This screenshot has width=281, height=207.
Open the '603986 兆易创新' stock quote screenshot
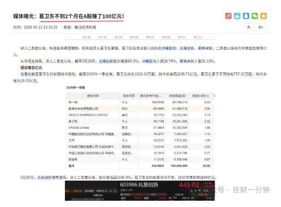pyautogui.click(x=140, y=191)
